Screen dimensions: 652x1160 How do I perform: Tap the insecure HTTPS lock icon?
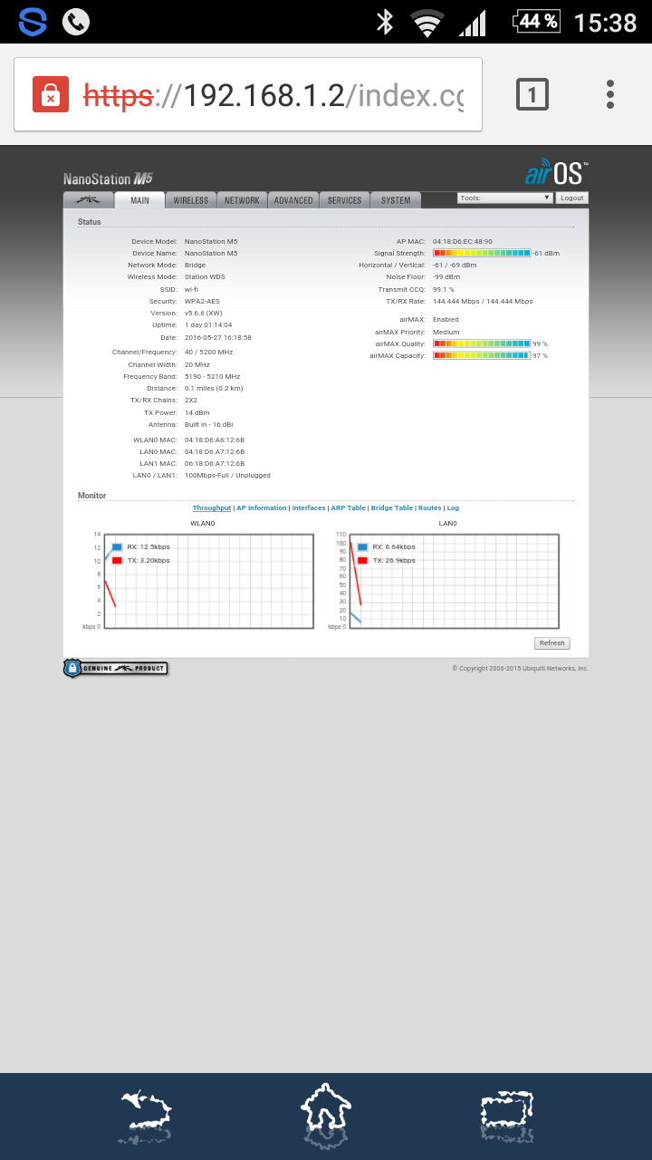pos(51,95)
